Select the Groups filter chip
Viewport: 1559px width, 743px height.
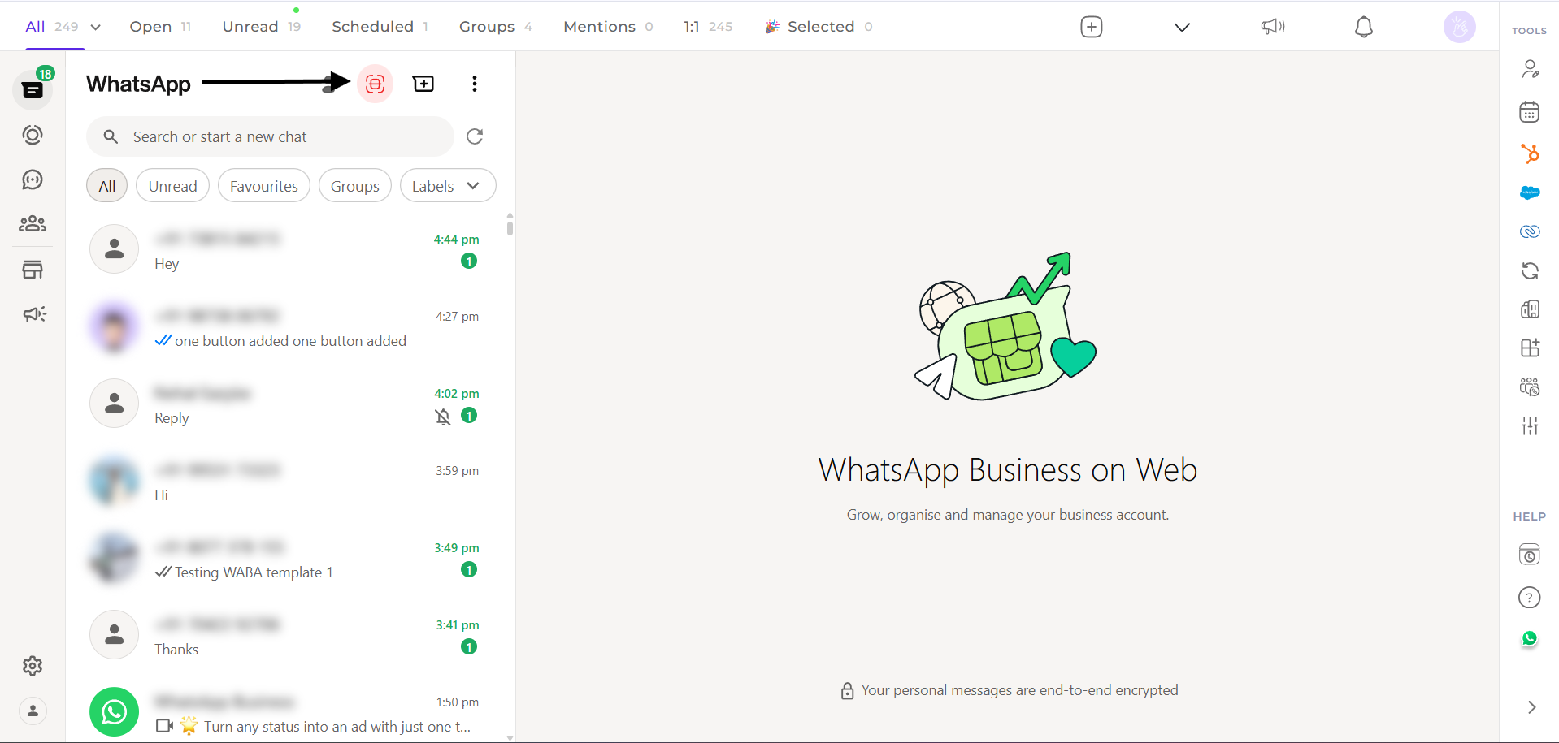[355, 186]
